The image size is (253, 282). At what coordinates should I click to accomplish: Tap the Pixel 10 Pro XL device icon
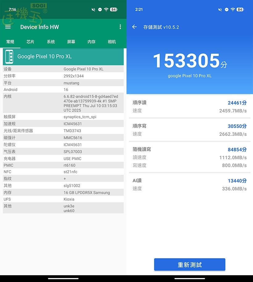click(x=9, y=57)
